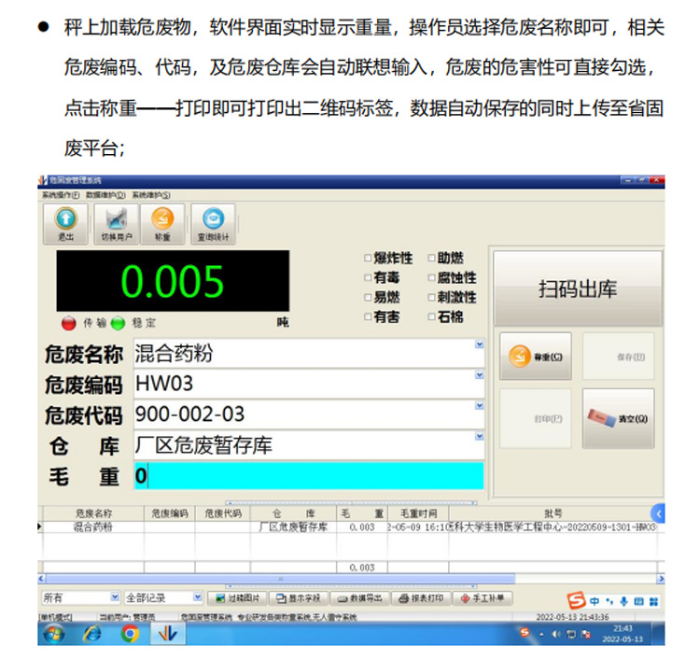This screenshot has width=700, height=660.
Task: Click the 扫码出库 scan checkout button
Action: 578,288
